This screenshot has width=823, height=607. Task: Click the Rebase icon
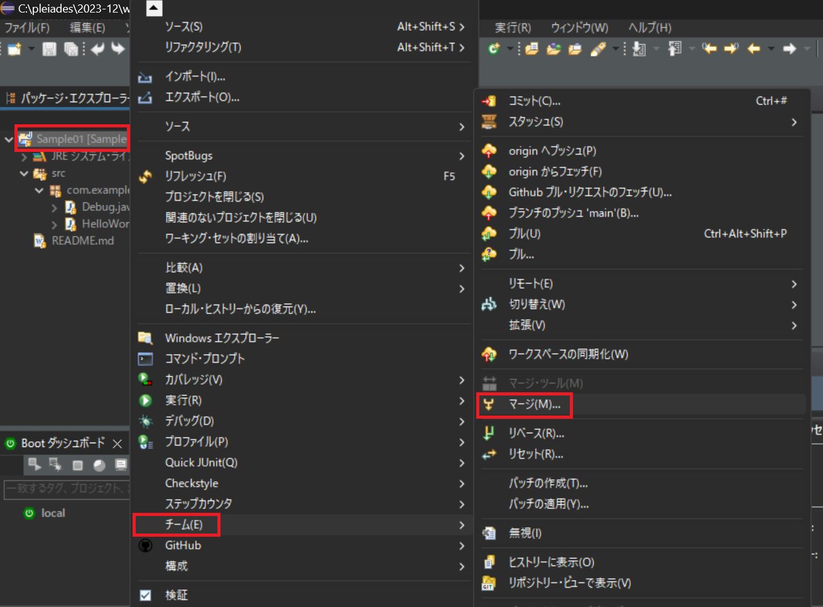tap(489, 433)
